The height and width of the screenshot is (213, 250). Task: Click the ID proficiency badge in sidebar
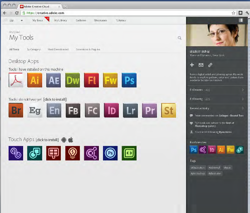pyautogui.click(x=212, y=150)
